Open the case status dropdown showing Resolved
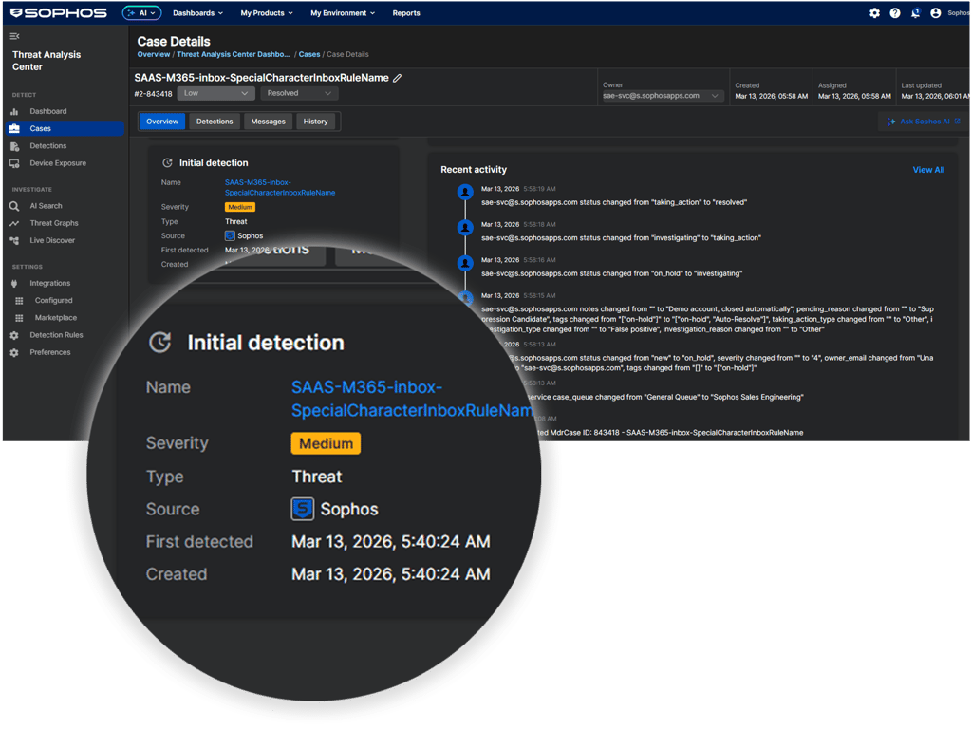The width and height of the screenshot is (972, 729). click(x=300, y=93)
